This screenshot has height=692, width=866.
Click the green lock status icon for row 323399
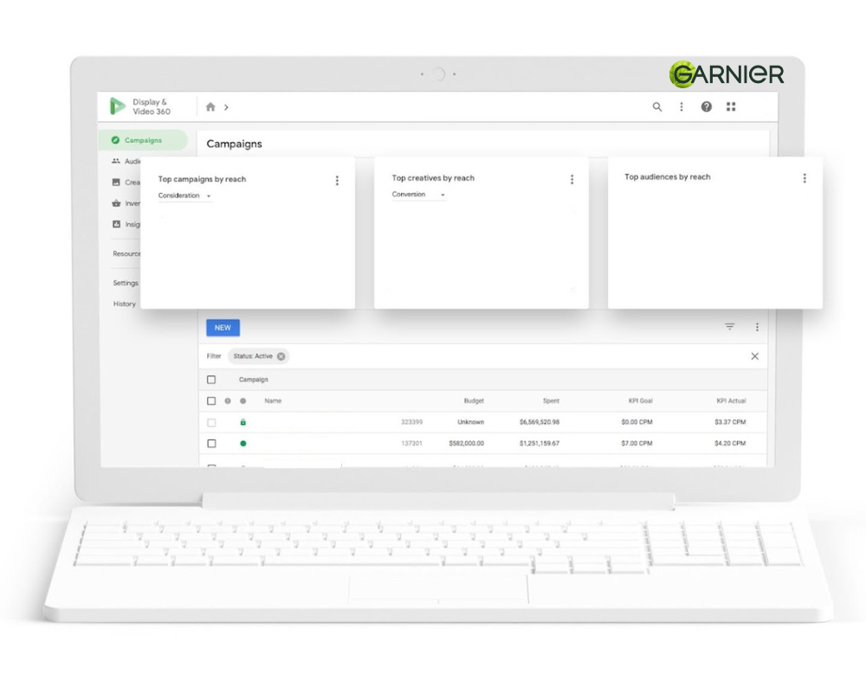(243, 422)
